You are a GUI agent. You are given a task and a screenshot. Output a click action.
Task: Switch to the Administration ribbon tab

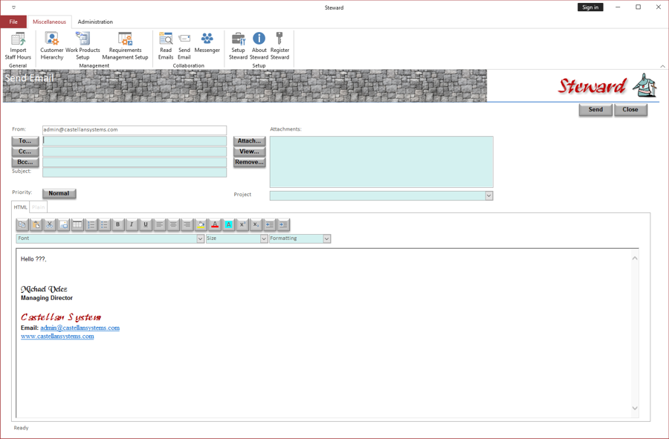tap(95, 22)
